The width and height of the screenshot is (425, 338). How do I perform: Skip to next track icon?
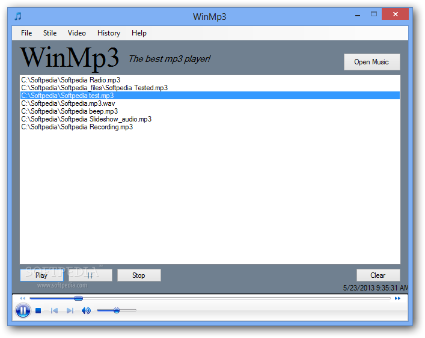(x=70, y=310)
